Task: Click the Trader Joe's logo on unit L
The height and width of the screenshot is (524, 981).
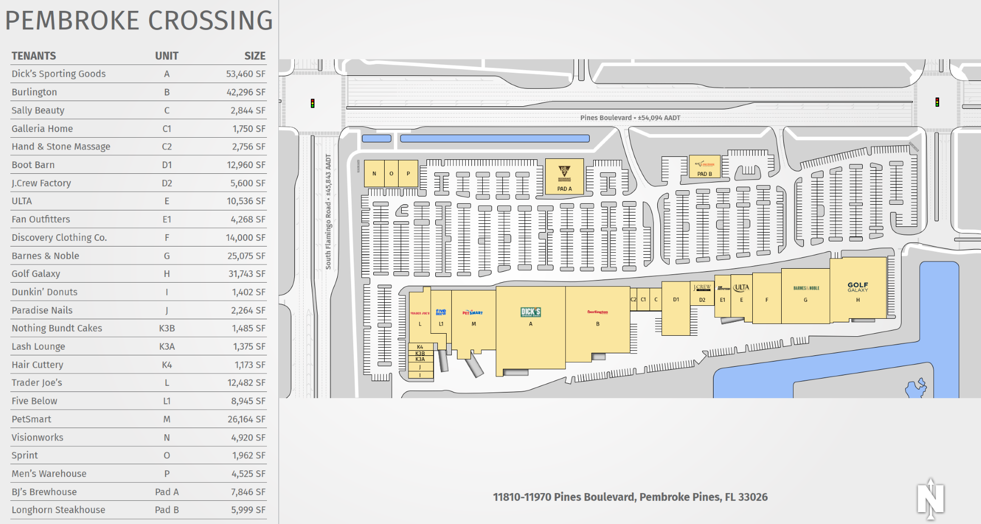Action: tap(420, 313)
